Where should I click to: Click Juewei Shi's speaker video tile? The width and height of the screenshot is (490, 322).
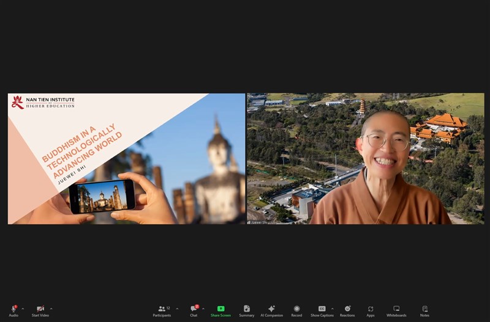click(x=365, y=158)
